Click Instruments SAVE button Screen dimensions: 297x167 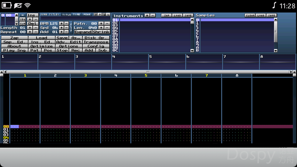coord(188,15)
